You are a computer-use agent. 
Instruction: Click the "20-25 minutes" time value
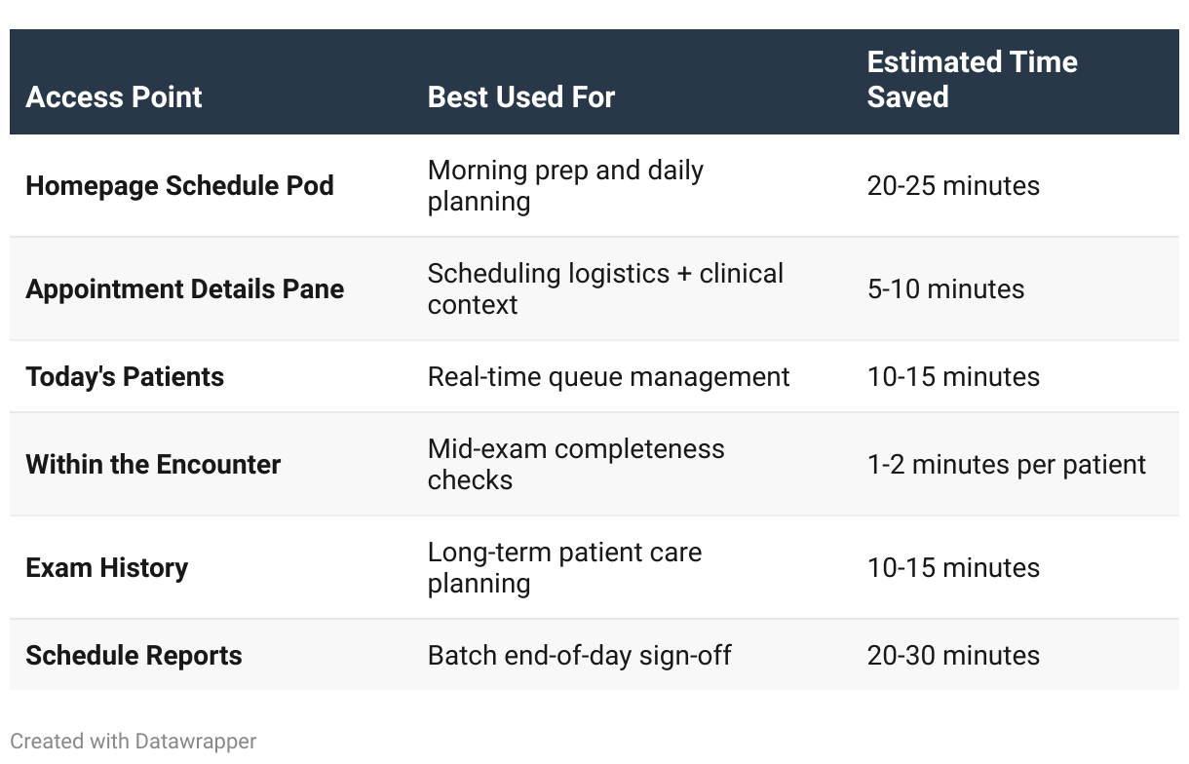point(953,186)
